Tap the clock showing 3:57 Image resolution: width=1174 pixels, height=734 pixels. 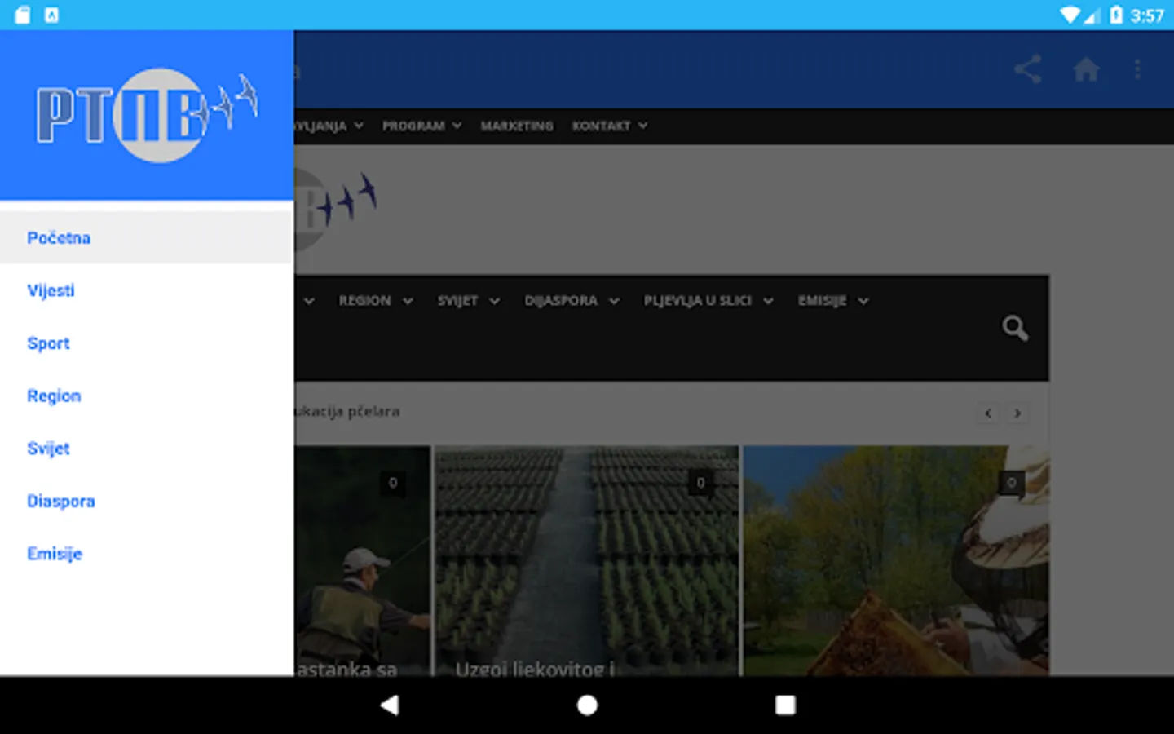pyautogui.click(x=1147, y=15)
